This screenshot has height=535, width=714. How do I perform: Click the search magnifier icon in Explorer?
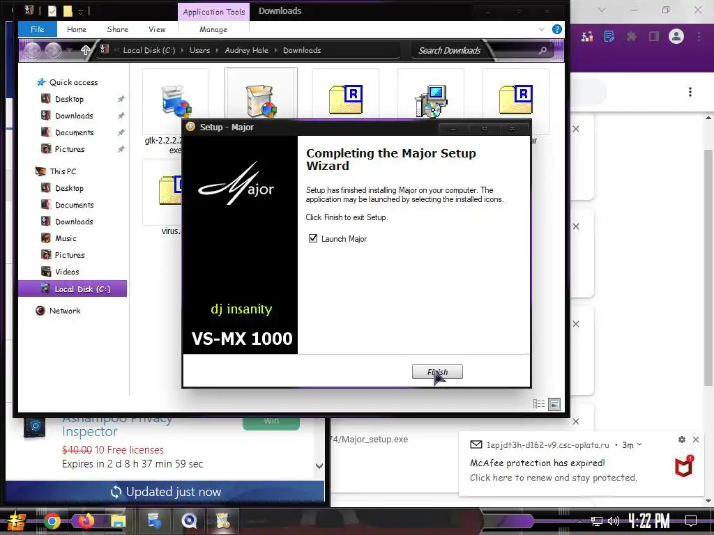click(x=542, y=50)
